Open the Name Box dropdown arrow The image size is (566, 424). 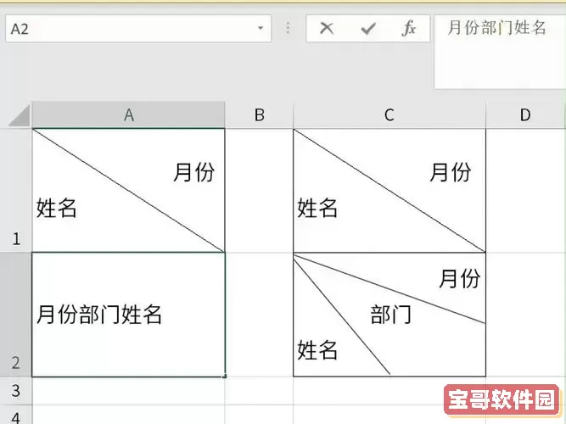(x=261, y=28)
